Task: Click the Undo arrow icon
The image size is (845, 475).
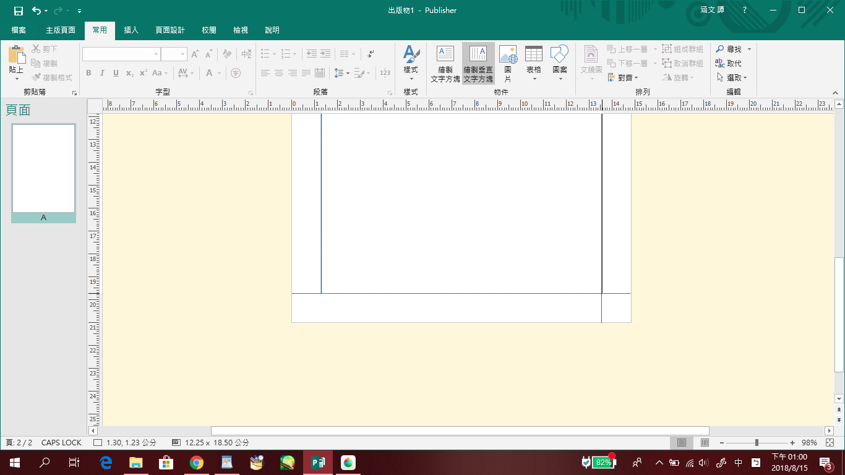Action: click(x=36, y=11)
